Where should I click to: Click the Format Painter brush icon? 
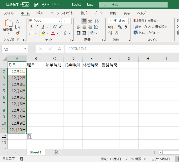coord(17,33)
